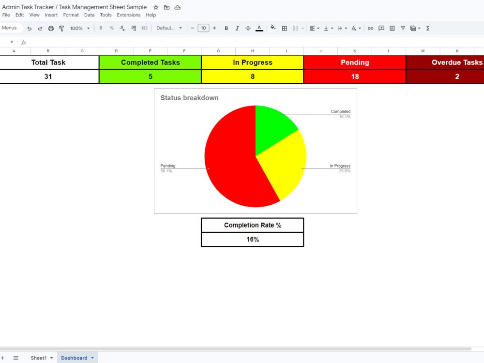Open the all sheets list icon
The image size is (484, 363).
16,358
